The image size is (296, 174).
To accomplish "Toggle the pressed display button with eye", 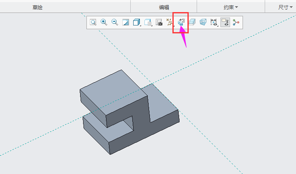I will [x=225, y=23].
